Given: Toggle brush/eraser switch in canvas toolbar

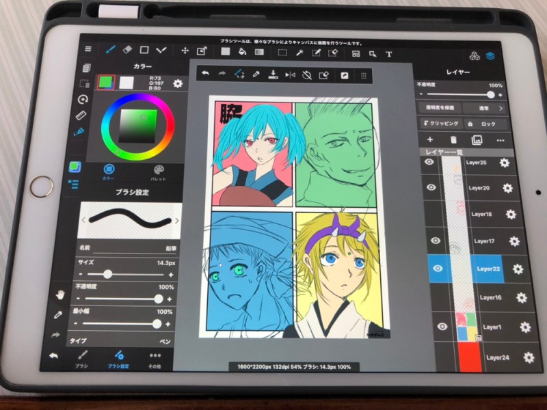Looking at the screenshot, I should coord(239,74).
